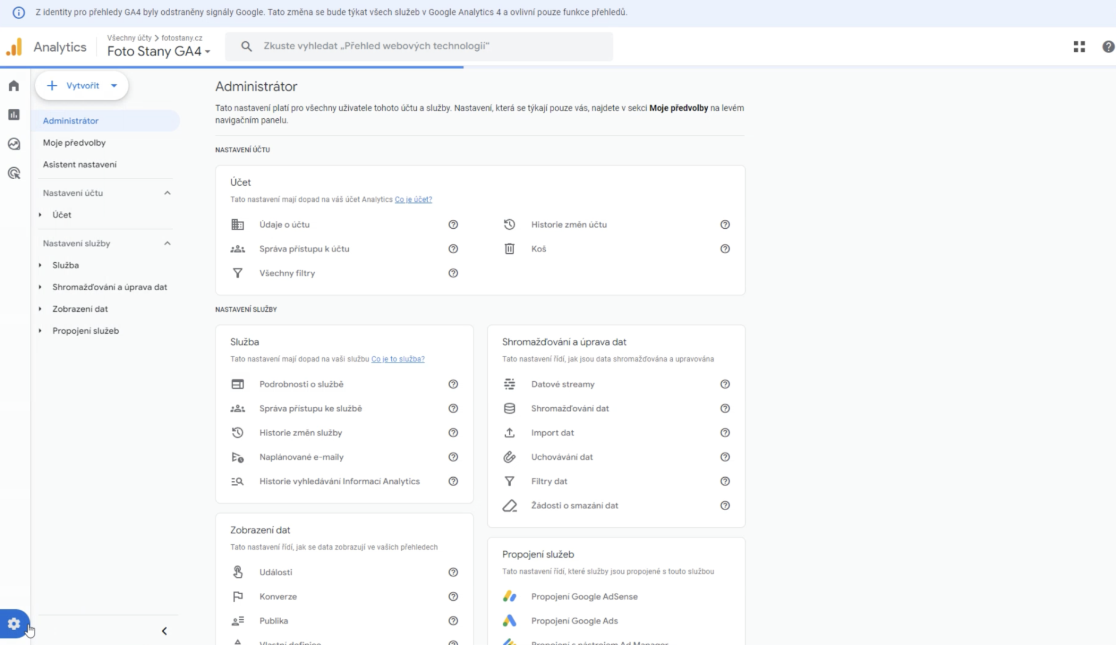The height and width of the screenshot is (645, 1116).
Task: Click the 'Všechny účty' breadcrumb text
Action: click(x=130, y=38)
